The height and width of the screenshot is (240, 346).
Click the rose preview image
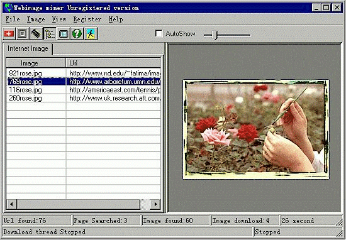256,129
